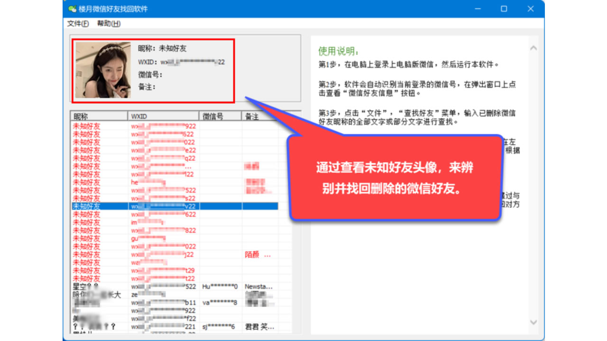Click the 备注 column header
The height and width of the screenshot is (341, 607).
[x=258, y=116]
